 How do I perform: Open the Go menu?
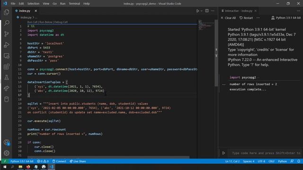pyautogui.click(x=55, y=3)
